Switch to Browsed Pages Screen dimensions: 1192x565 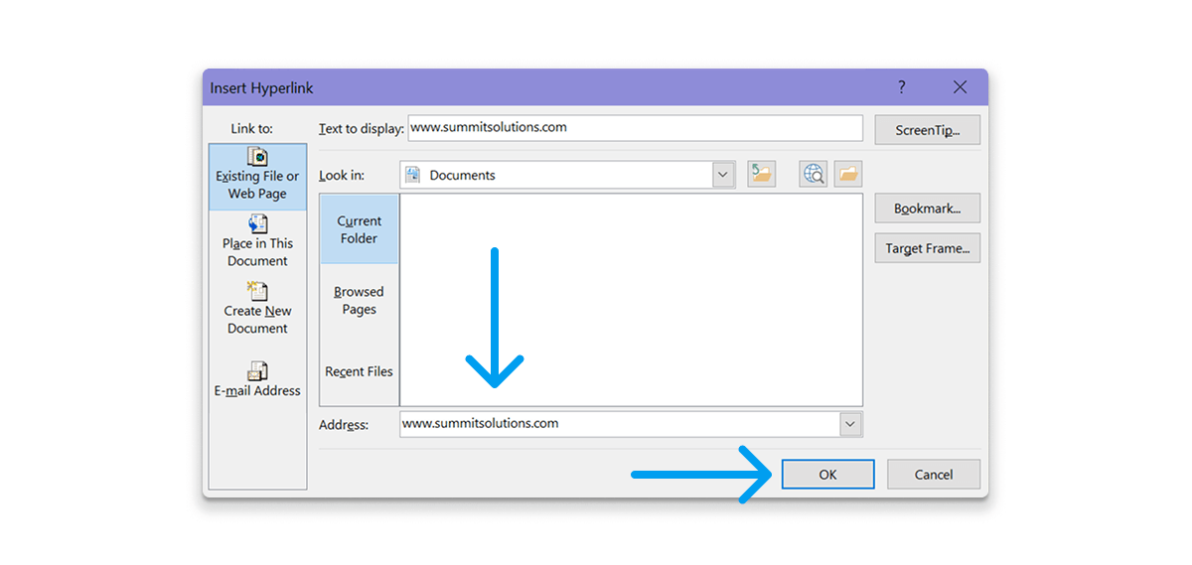click(359, 300)
